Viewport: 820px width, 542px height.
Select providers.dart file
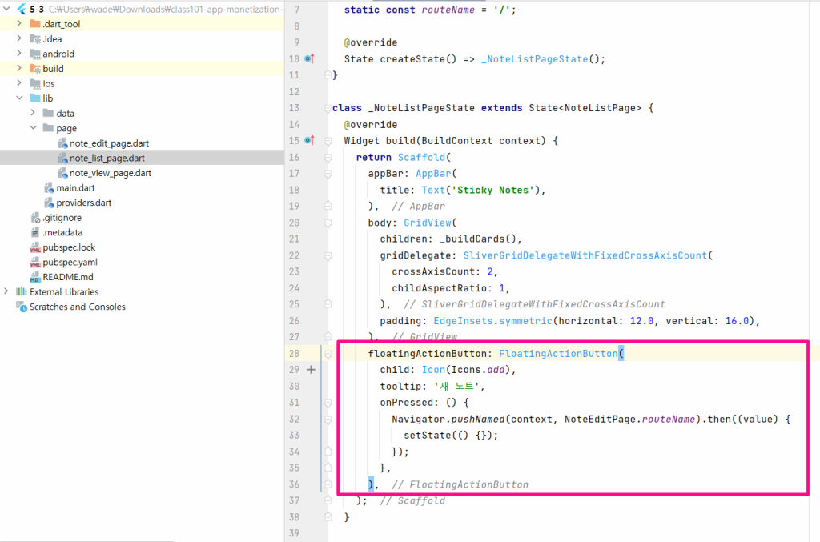click(x=83, y=203)
